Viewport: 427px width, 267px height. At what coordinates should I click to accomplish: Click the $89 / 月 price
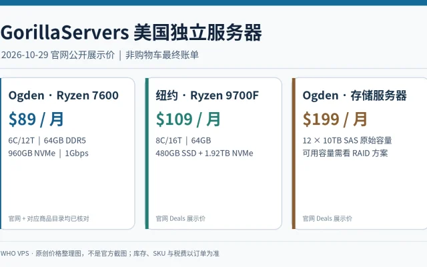(x=36, y=119)
